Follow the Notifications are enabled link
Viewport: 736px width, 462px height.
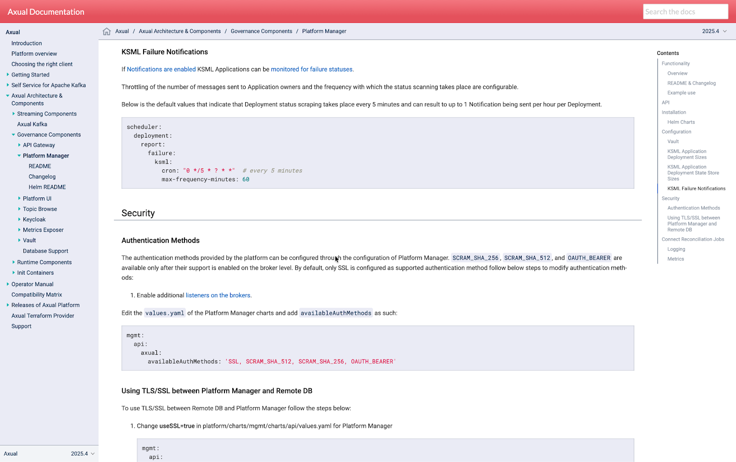161,69
